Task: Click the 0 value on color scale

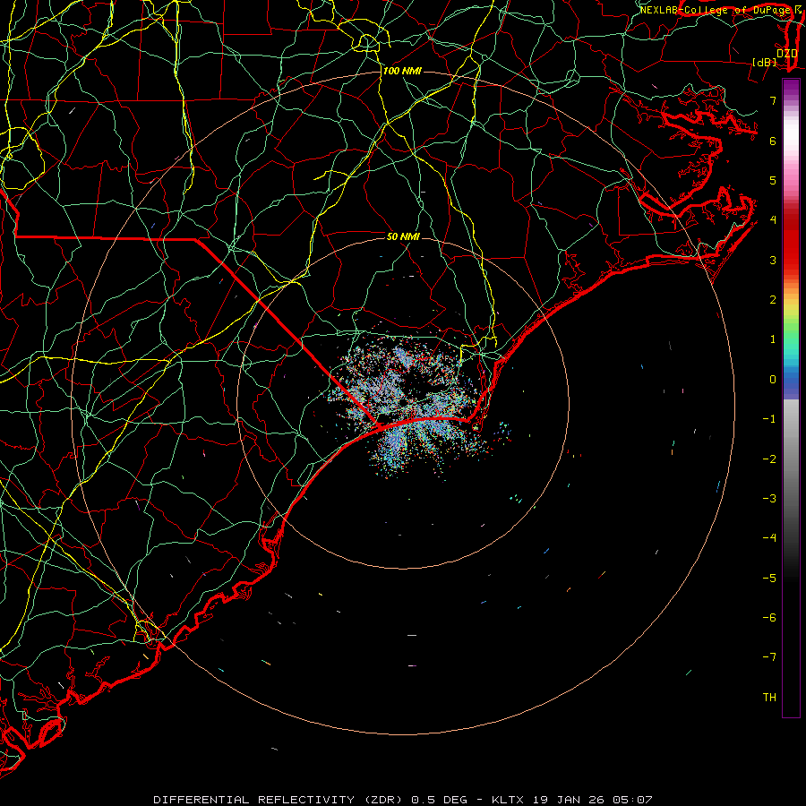Action: point(773,379)
